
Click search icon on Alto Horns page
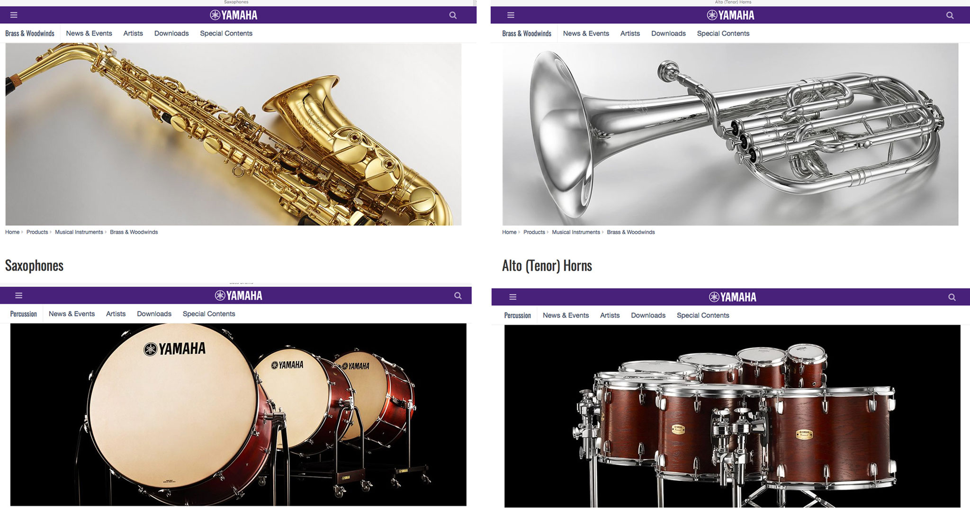tap(950, 15)
